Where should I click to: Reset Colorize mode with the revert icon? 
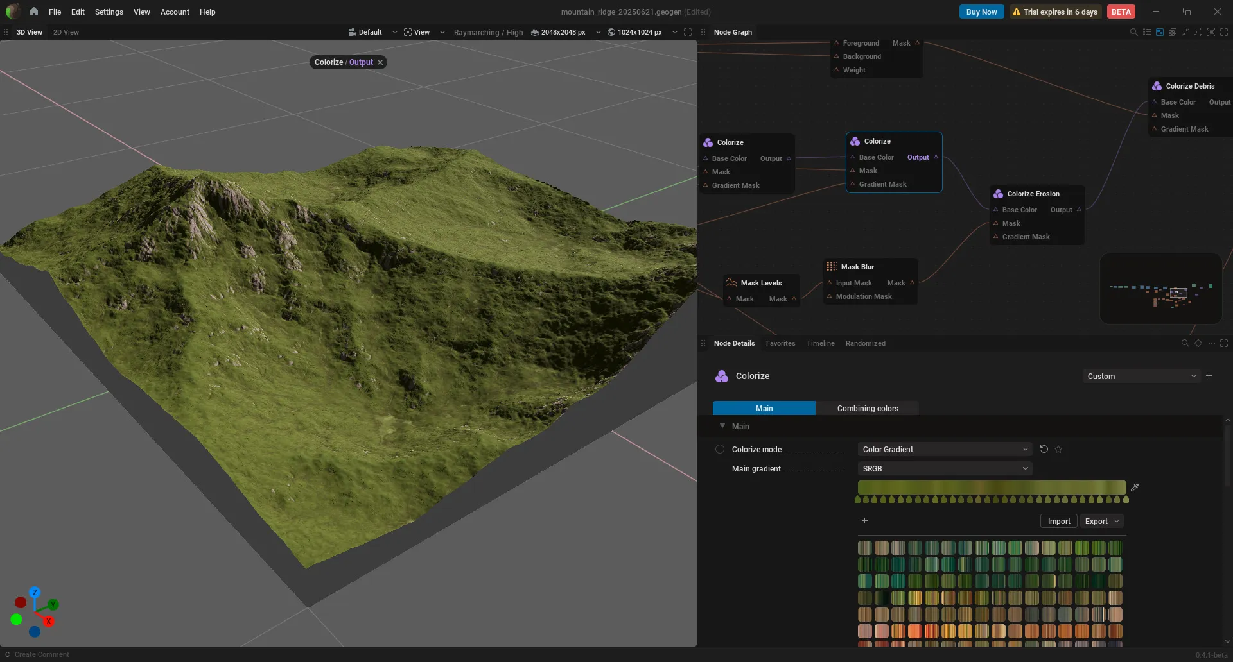pyautogui.click(x=1044, y=449)
